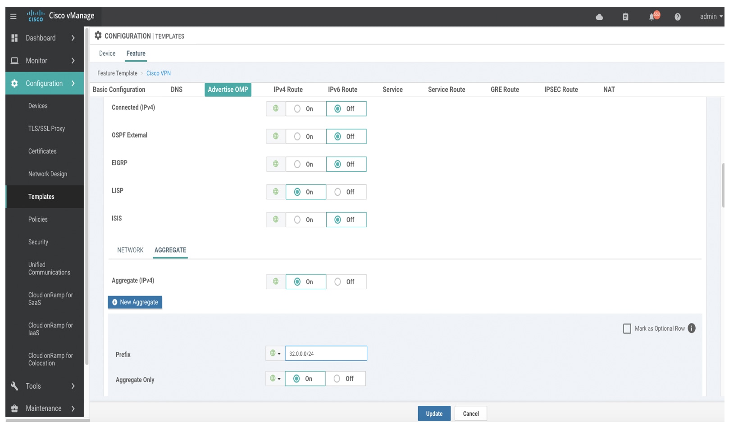Image resolution: width=729 pixels, height=426 pixels.
Task: Jump to the NAT section
Action: click(609, 90)
